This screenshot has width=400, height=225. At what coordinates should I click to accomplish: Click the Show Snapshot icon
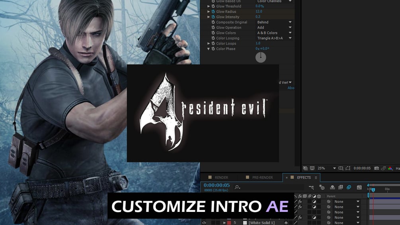383,168
